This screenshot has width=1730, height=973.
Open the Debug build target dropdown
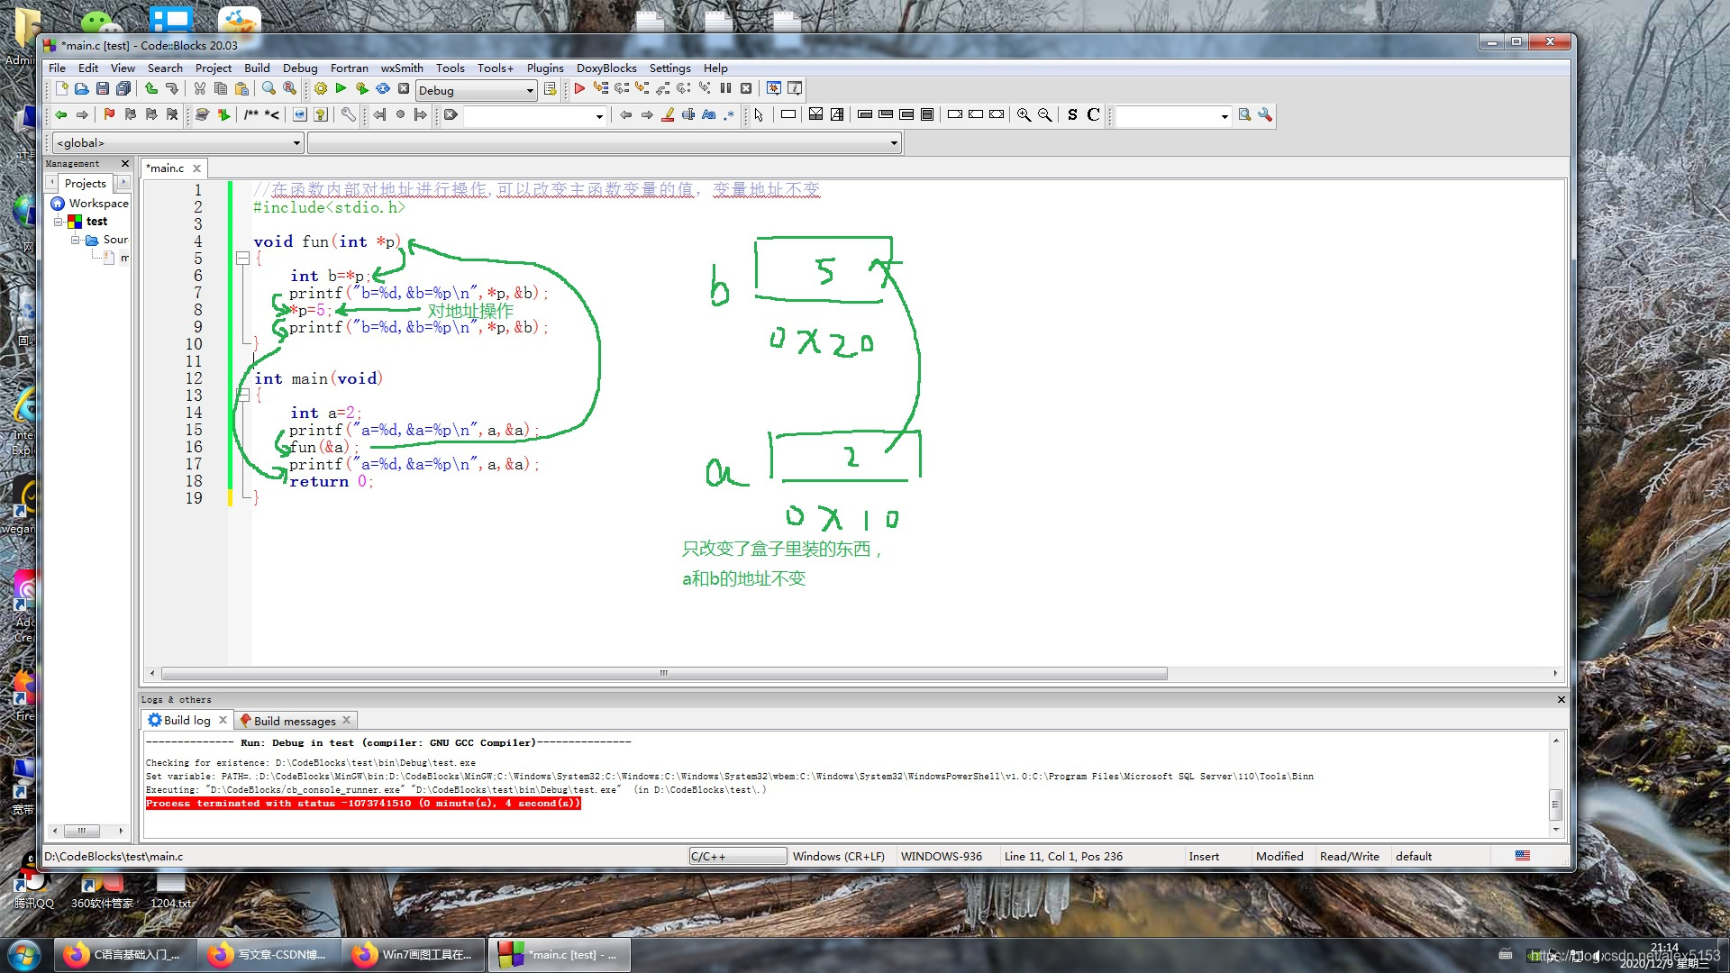coord(530,90)
